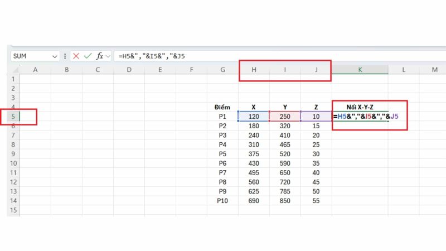Select column B header
This screenshot has width=446, height=251.
(66, 70)
